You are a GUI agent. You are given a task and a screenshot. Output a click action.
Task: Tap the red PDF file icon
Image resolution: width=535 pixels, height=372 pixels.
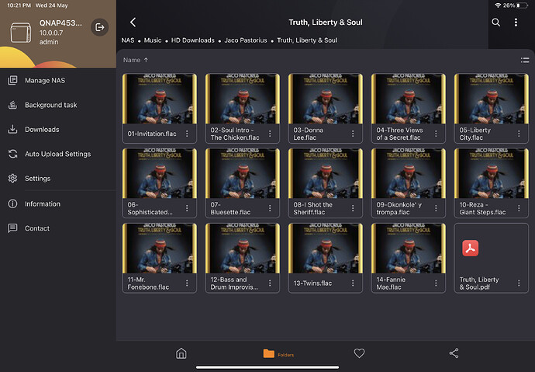click(470, 248)
